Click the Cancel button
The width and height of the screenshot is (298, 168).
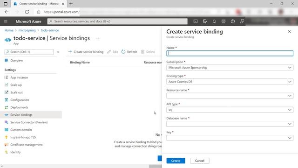pyautogui.click(x=200, y=161)
